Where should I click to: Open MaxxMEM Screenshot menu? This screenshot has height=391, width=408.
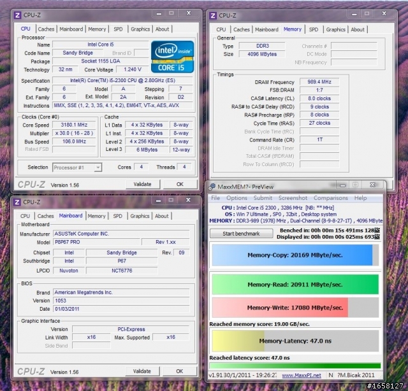pyautogui.click(x=293, y=198)
